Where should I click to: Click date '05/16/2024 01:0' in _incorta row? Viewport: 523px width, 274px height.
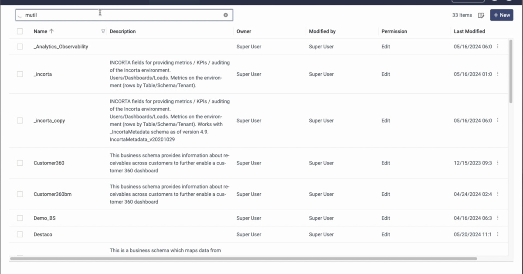[473, 74]
